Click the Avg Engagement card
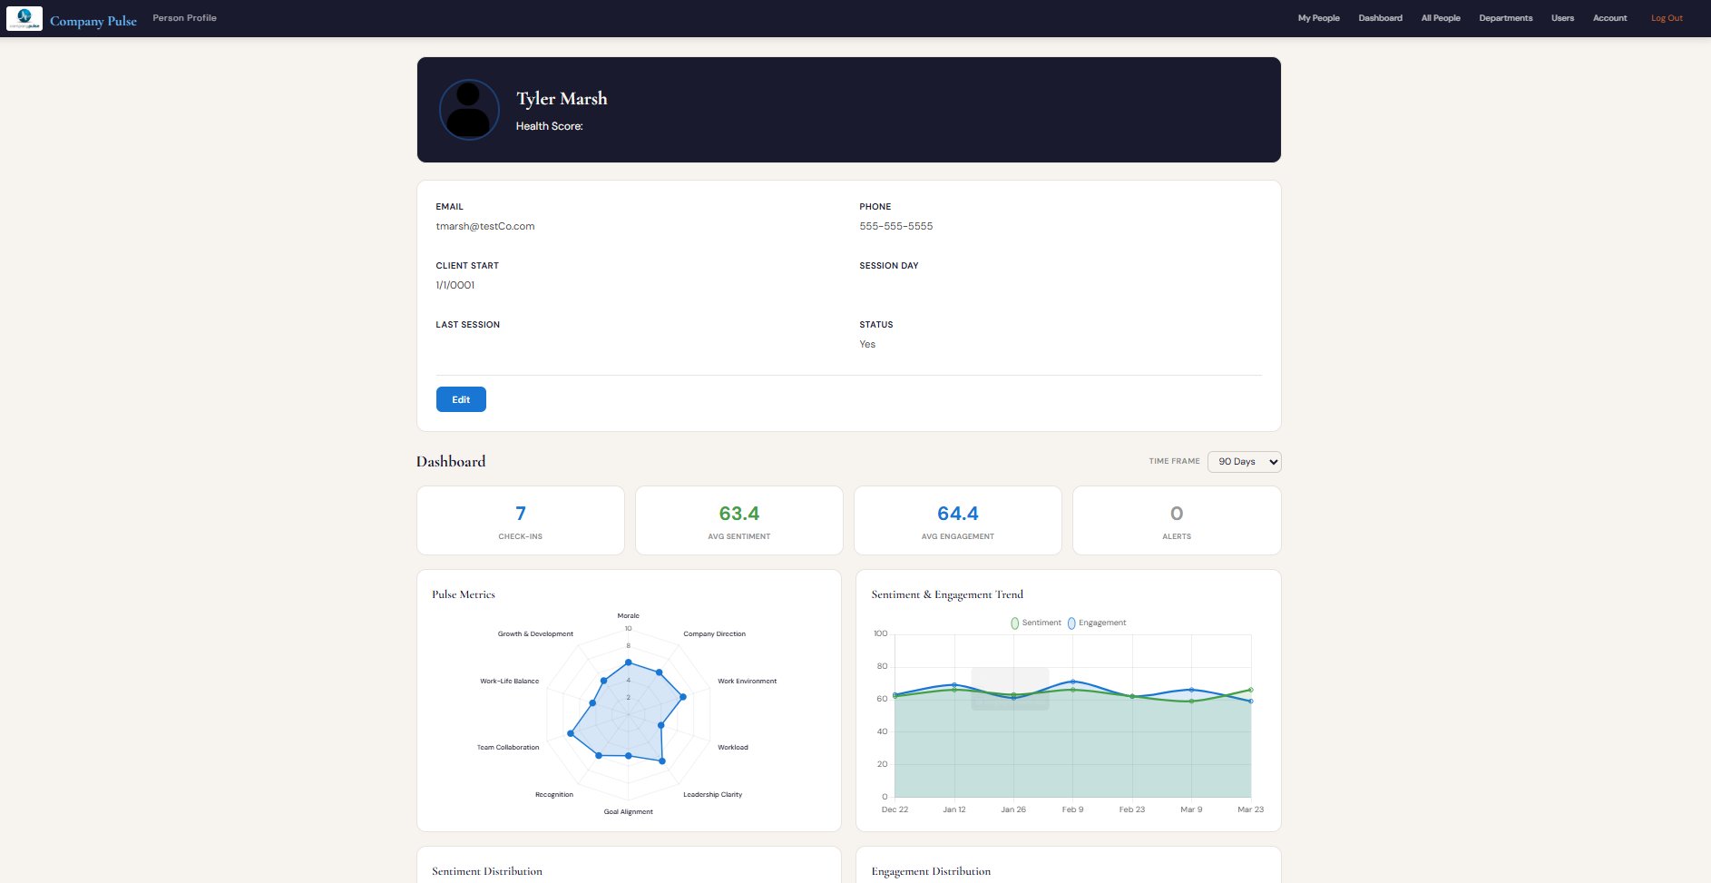 click(x=957, y=521)
